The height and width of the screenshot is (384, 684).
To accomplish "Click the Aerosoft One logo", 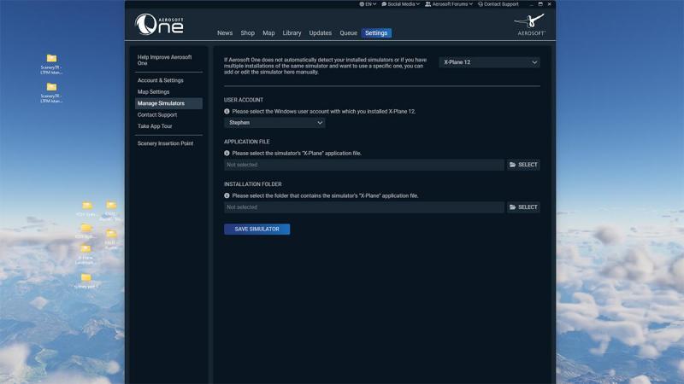I will (x=159, y=25).
